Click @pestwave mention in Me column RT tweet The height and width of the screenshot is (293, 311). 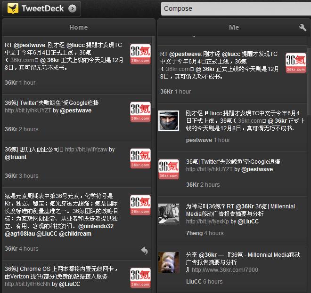[185, 54]
